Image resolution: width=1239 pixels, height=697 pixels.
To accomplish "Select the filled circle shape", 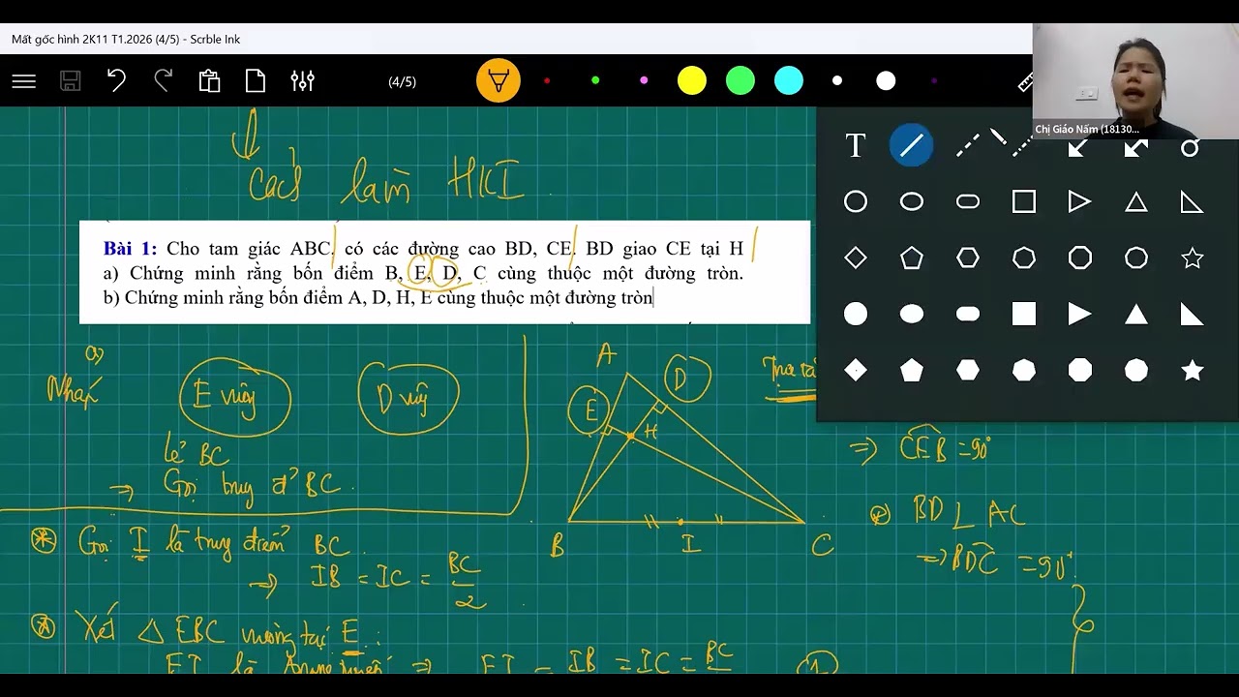I will click(x=856, y=314).
